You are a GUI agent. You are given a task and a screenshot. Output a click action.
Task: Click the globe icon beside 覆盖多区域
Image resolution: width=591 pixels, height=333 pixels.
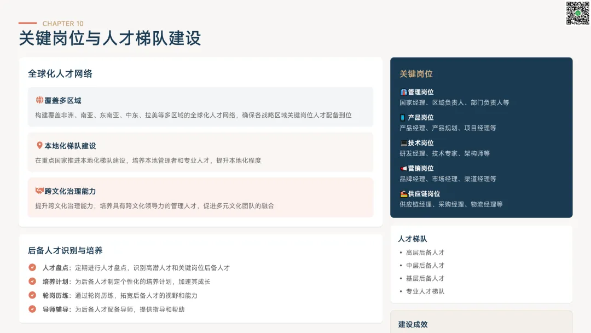coord(39,100)
